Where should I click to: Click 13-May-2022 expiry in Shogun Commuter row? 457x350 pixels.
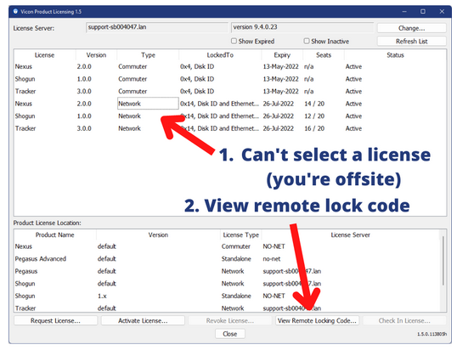pyautogui.click(x=280, y=79)
